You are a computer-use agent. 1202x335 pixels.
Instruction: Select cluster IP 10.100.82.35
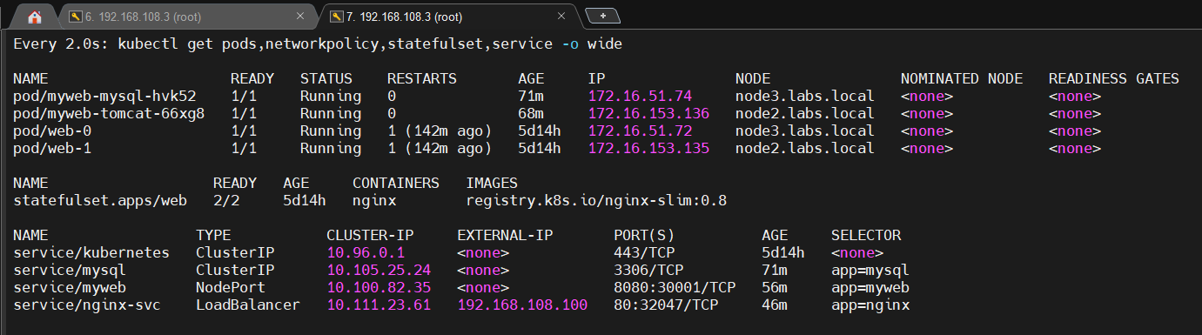[x=379, y=287]
